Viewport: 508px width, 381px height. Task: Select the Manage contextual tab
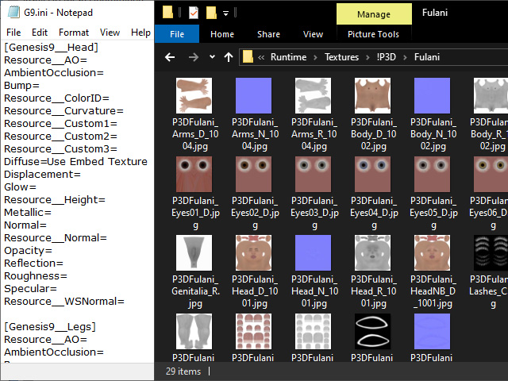[x=374, y=14]
